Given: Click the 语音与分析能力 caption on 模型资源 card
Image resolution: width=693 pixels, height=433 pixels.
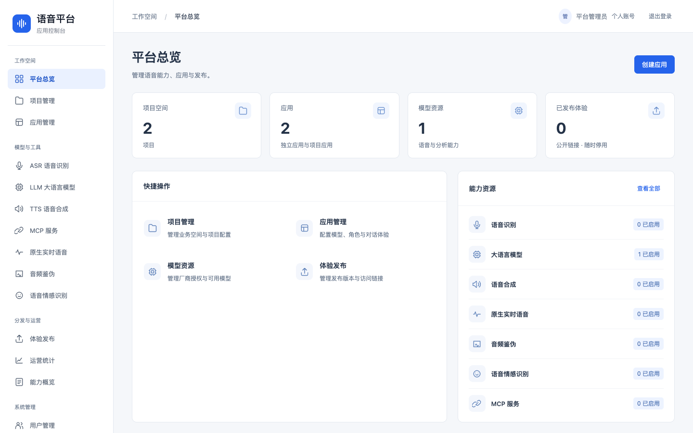Looking at the screenshot, I should tap(438, 145).
